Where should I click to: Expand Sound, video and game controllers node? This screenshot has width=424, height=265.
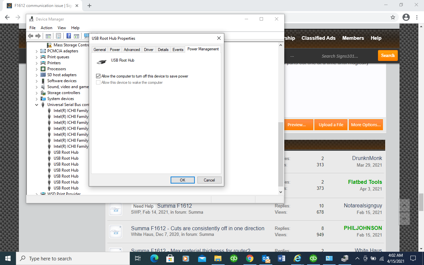pos(37,87)
